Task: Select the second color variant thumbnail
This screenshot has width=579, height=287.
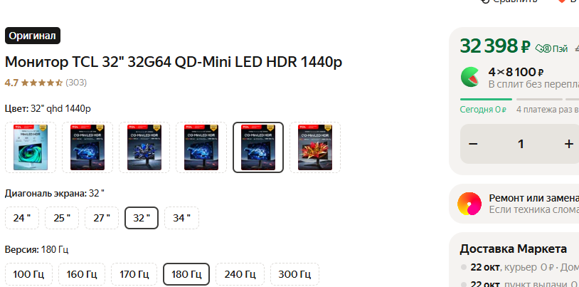Action: pyautogui.click(x=87, y=147)
